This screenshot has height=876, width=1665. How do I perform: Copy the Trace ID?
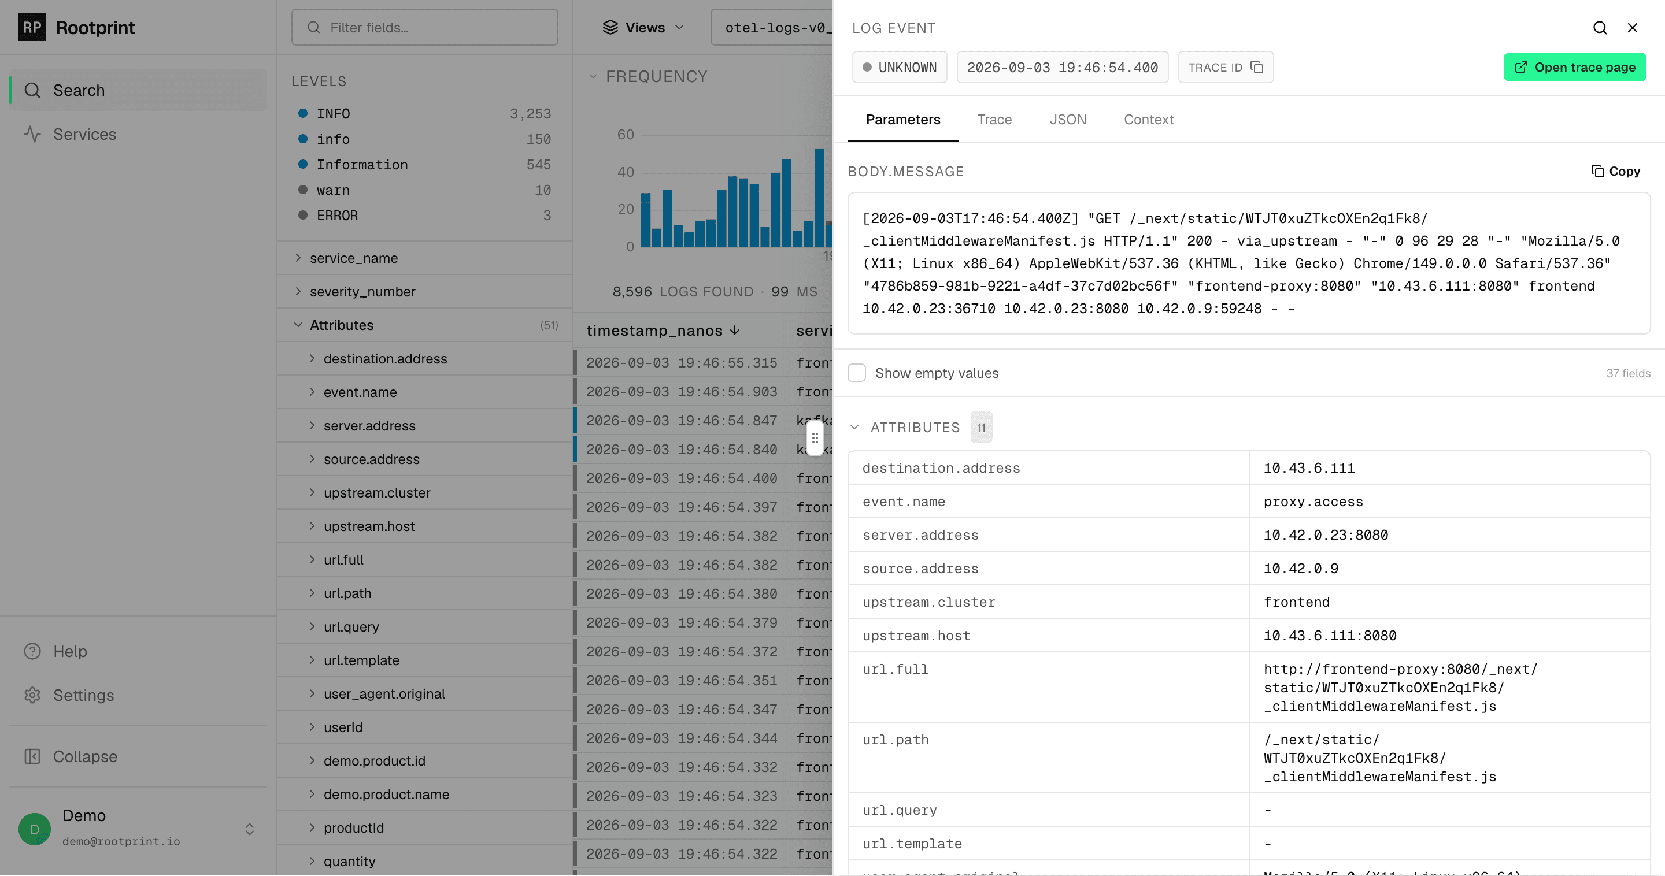[1226, 67]
